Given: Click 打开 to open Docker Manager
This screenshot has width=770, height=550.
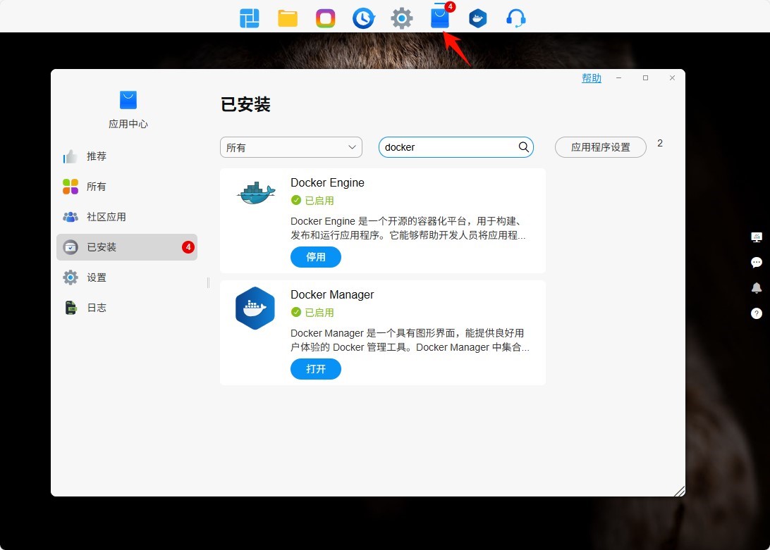Looking at the screenshot, I should pos(316,369).
